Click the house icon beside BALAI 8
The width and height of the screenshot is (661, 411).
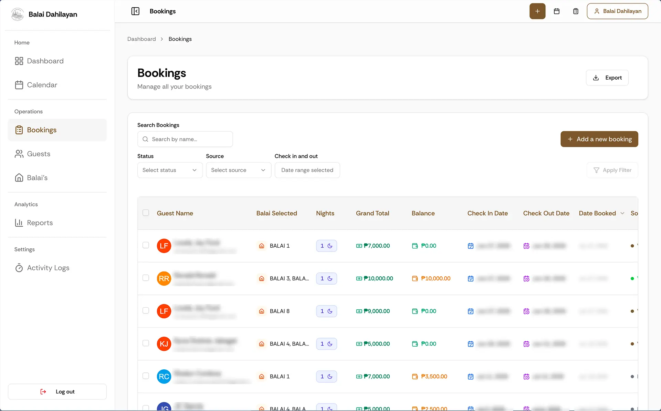(262, 311)
